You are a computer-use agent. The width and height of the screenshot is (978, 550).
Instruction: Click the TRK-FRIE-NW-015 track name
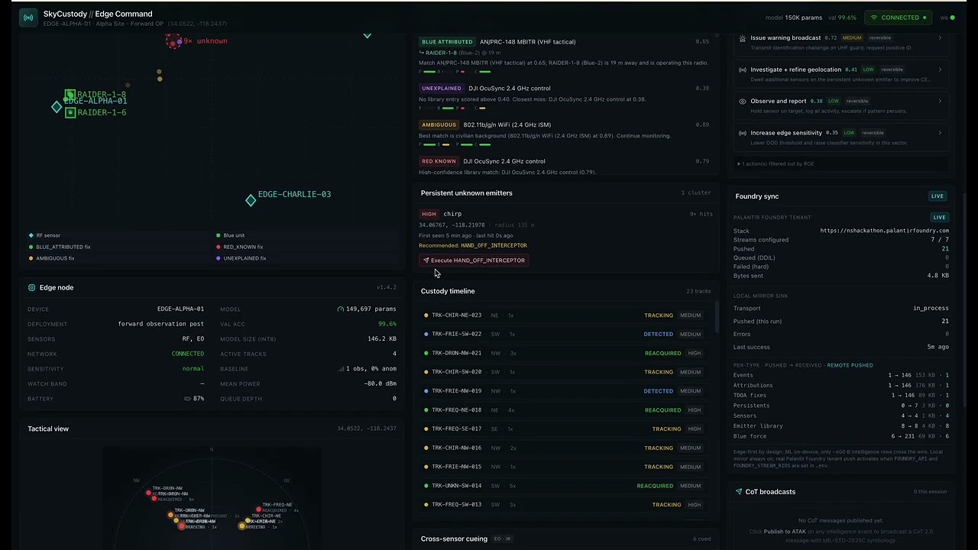pyautogui.click(x=456, y=467)
